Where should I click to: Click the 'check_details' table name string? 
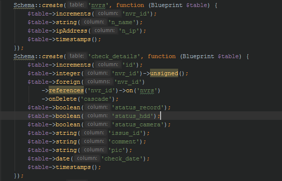(x=114, y=57)
